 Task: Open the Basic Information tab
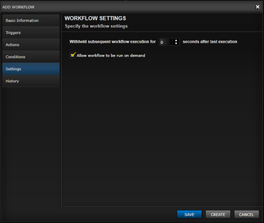[31, 21]
